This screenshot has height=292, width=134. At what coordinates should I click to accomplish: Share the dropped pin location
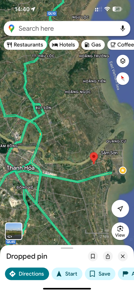[108, 256]
